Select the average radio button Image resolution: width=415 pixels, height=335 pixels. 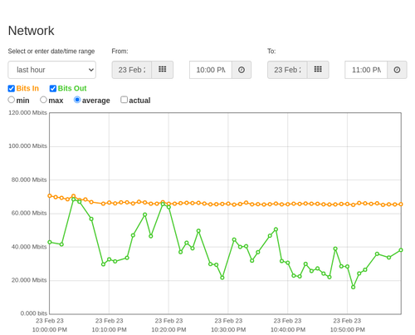(77, 100)
